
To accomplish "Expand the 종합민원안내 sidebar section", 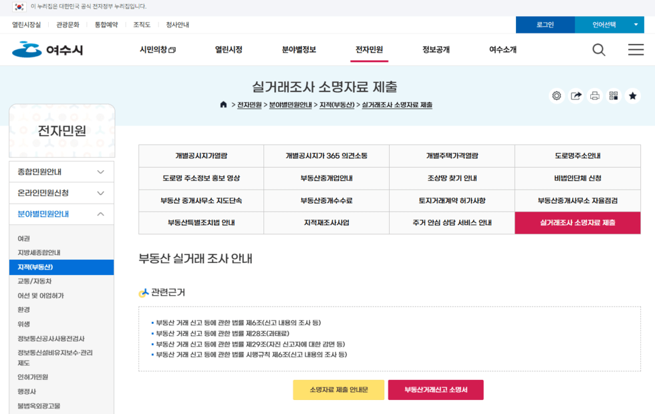I will pyautogui.click(x=61, y=172).
